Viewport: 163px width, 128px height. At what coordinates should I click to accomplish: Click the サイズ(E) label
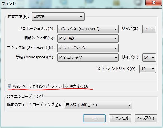pyautogui.click(x=131, y=57)
